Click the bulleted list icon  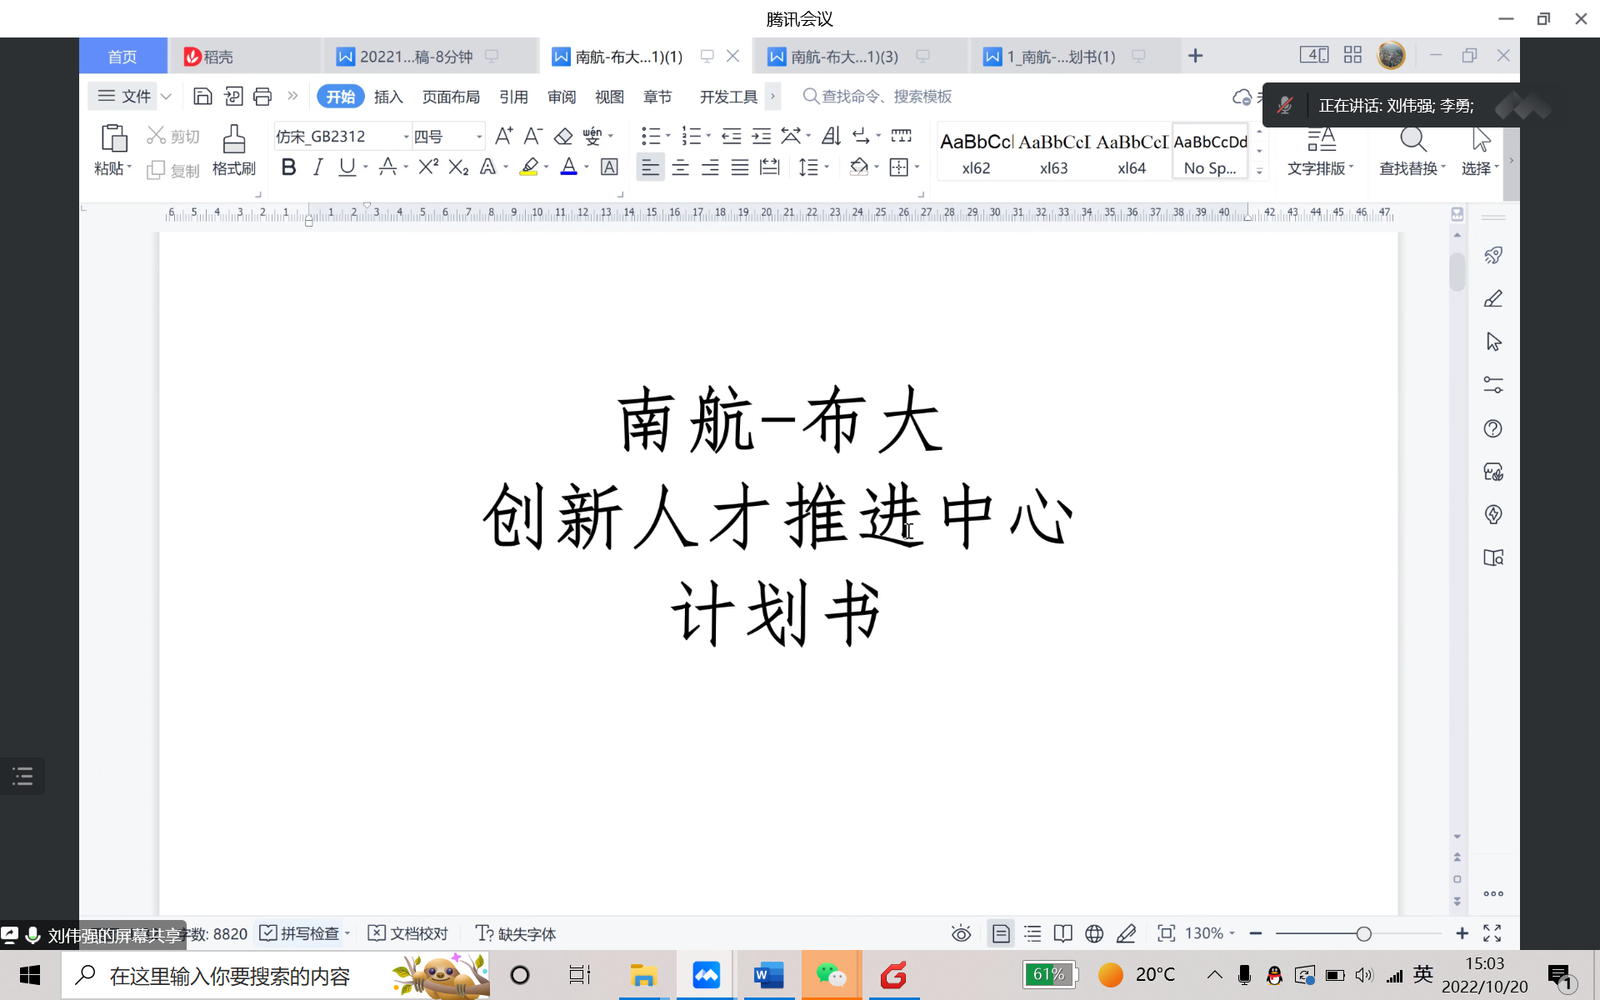650,136
